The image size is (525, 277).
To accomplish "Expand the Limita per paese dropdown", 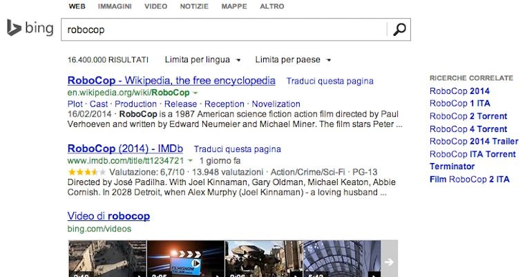I will point(293,59).
